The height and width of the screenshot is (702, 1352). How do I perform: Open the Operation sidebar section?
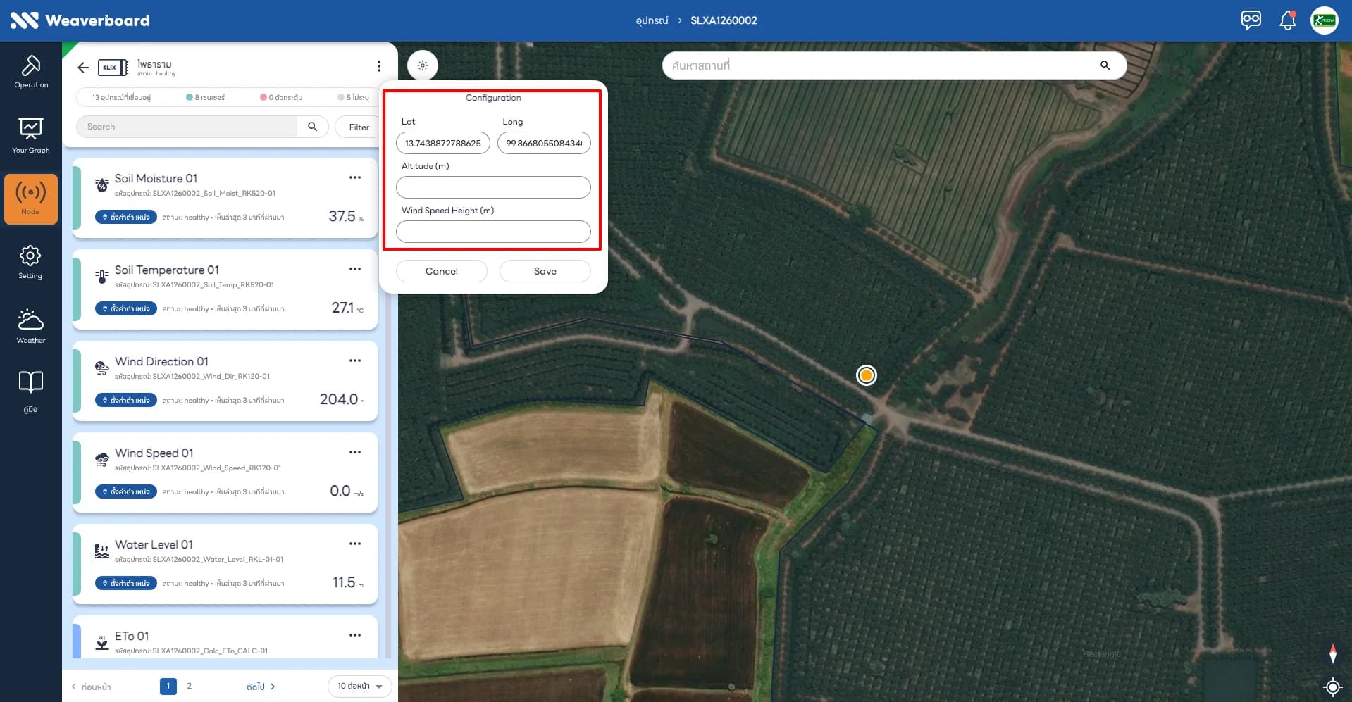point(31,72)
